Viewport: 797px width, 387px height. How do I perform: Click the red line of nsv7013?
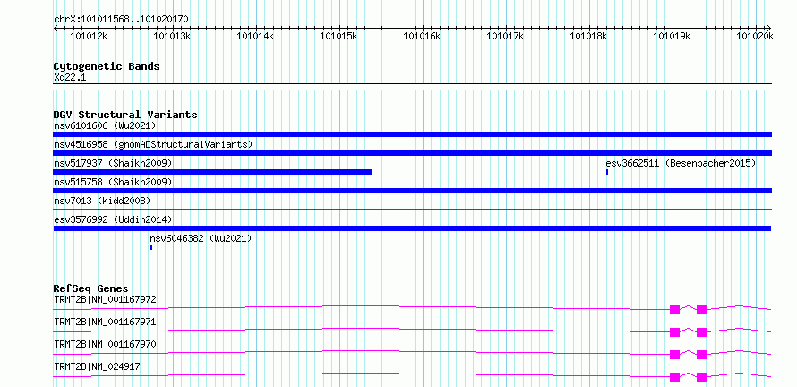412,209
